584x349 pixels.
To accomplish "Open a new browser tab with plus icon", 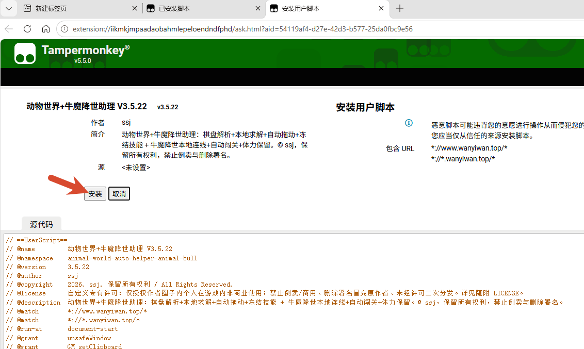I will 400,8.
